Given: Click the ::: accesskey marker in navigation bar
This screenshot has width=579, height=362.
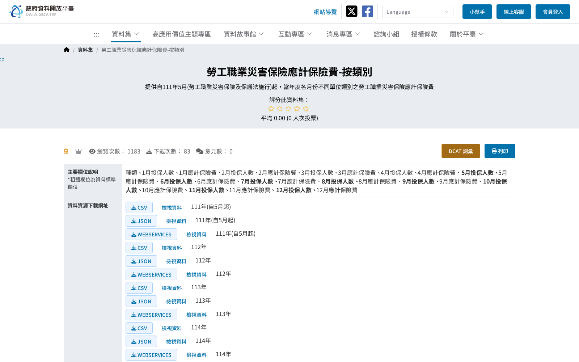Looking at the screenshot, I should pyautogui.click(x=96, y=34).
